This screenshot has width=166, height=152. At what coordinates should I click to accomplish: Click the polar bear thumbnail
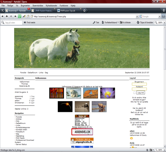point(73,93)
